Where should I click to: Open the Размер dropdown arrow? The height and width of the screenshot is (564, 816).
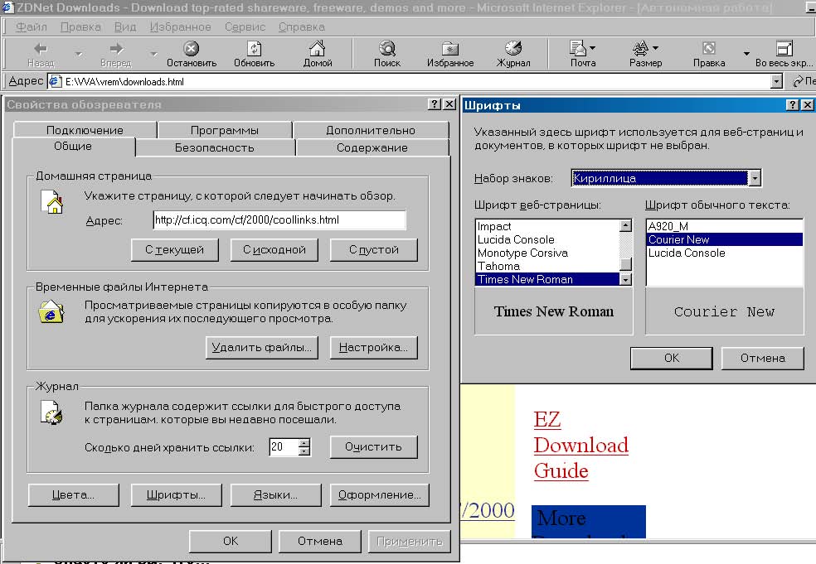655,48
